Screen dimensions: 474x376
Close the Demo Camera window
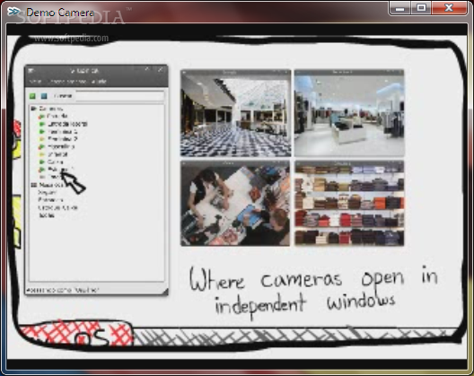[x=449, y=8]
